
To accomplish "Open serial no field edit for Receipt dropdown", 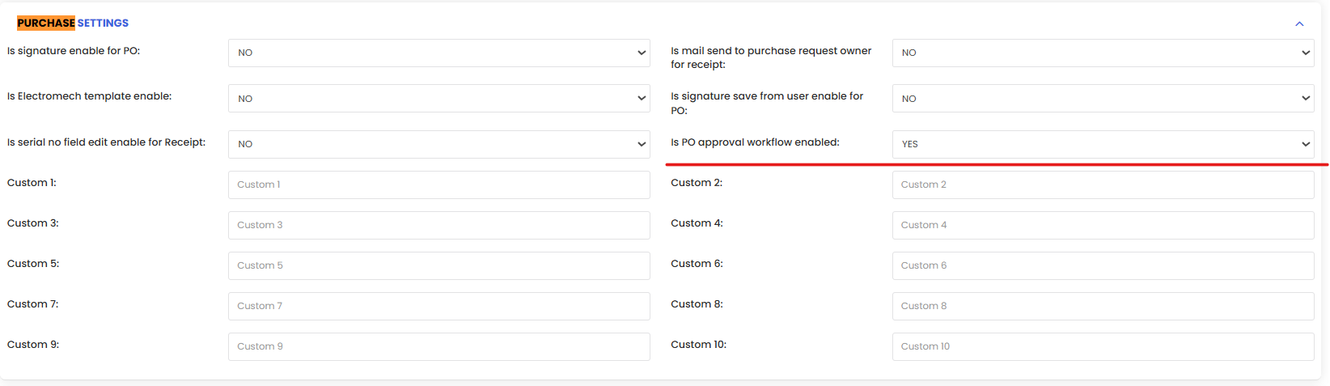I will (x=438, y=144).
